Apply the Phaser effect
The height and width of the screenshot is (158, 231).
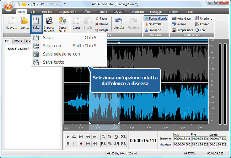pyautogui.click(x=202, y=24)
